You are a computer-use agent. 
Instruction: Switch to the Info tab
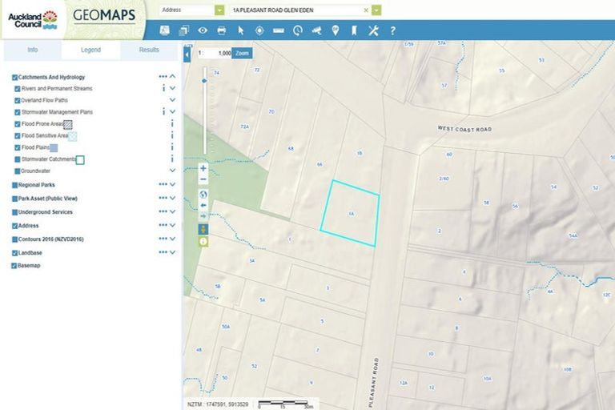click(33, 50)
